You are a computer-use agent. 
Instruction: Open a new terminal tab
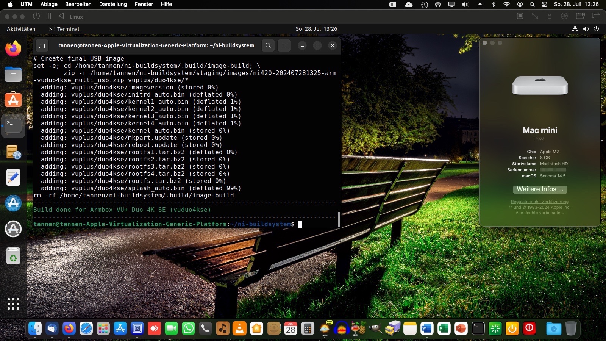42,45
